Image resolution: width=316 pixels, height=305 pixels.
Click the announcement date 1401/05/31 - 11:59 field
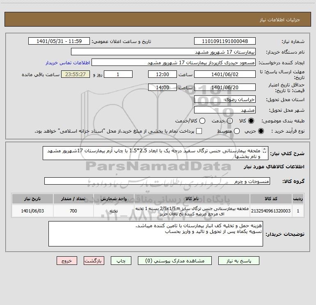click(59, 41)
